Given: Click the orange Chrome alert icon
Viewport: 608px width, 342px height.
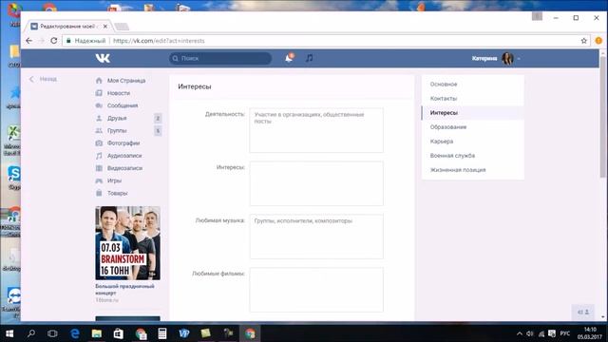Looking at the screenshot, I should coord(598,41).
